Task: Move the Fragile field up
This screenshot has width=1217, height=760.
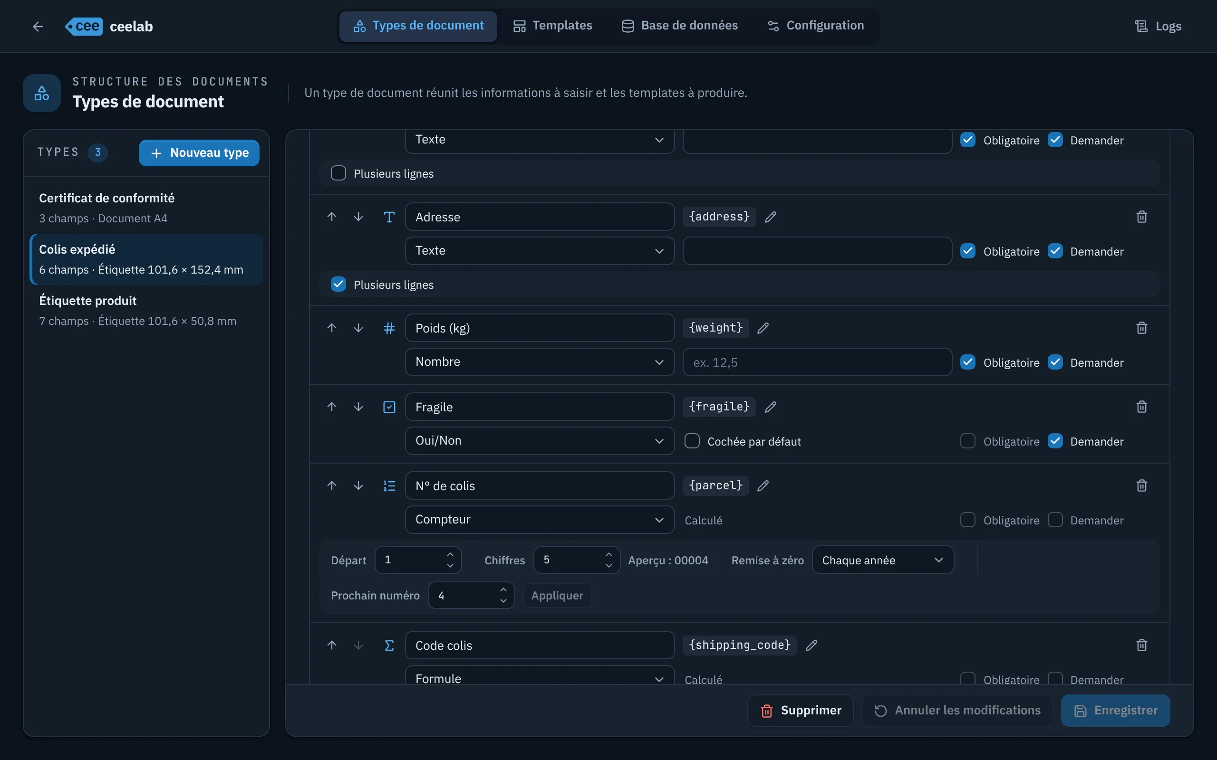Action: click(x=331, y=407)
